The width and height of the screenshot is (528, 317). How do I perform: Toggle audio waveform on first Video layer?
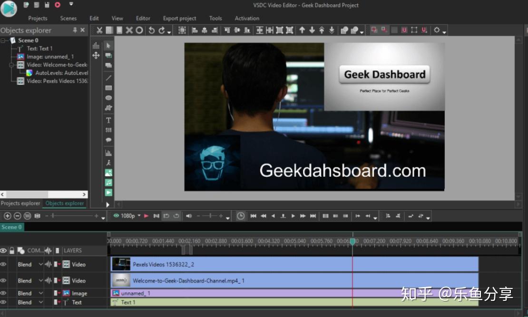48,265
